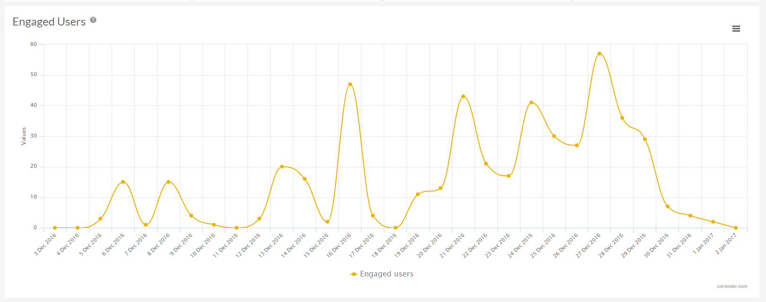Open the sotrender.com credits link

(731, 286)
